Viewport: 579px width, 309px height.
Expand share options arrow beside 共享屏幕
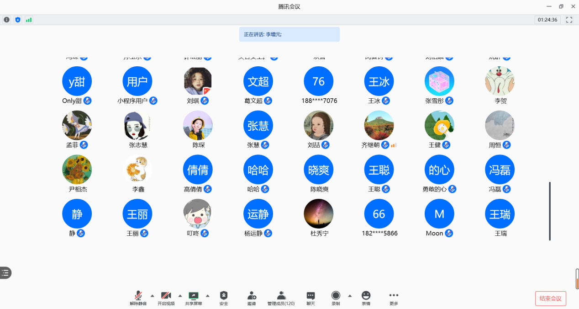(208, 295)
